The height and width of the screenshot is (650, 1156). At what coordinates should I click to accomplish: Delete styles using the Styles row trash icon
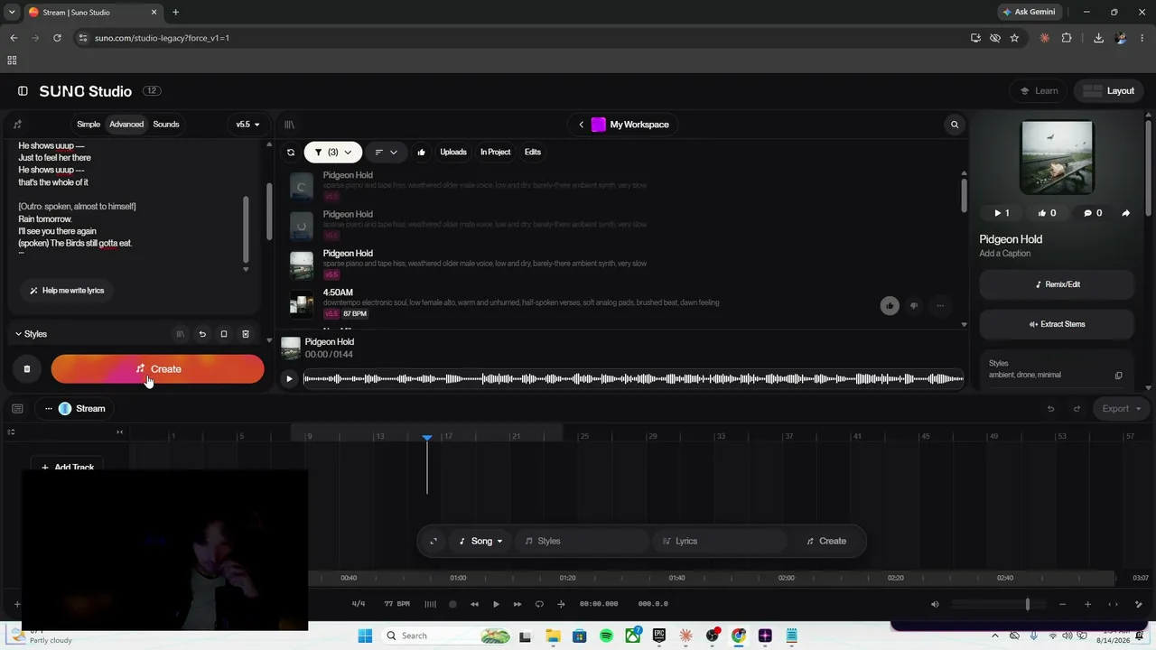pyautogui.click(x=246, y=334)
